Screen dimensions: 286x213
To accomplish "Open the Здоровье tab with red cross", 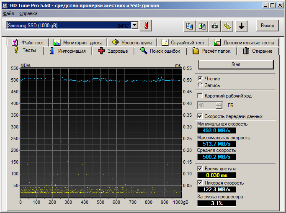I will pos(113,51).
